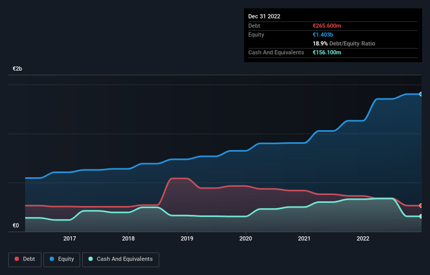Click the €265.600m debt value

coord(327,26)
